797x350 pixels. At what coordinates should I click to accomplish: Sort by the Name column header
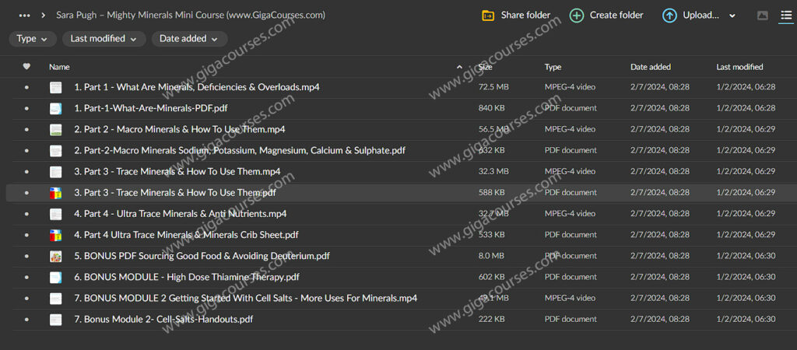[x=59, y=67]
